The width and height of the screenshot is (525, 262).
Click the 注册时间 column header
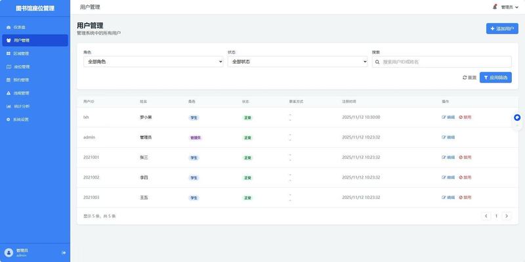349,102
